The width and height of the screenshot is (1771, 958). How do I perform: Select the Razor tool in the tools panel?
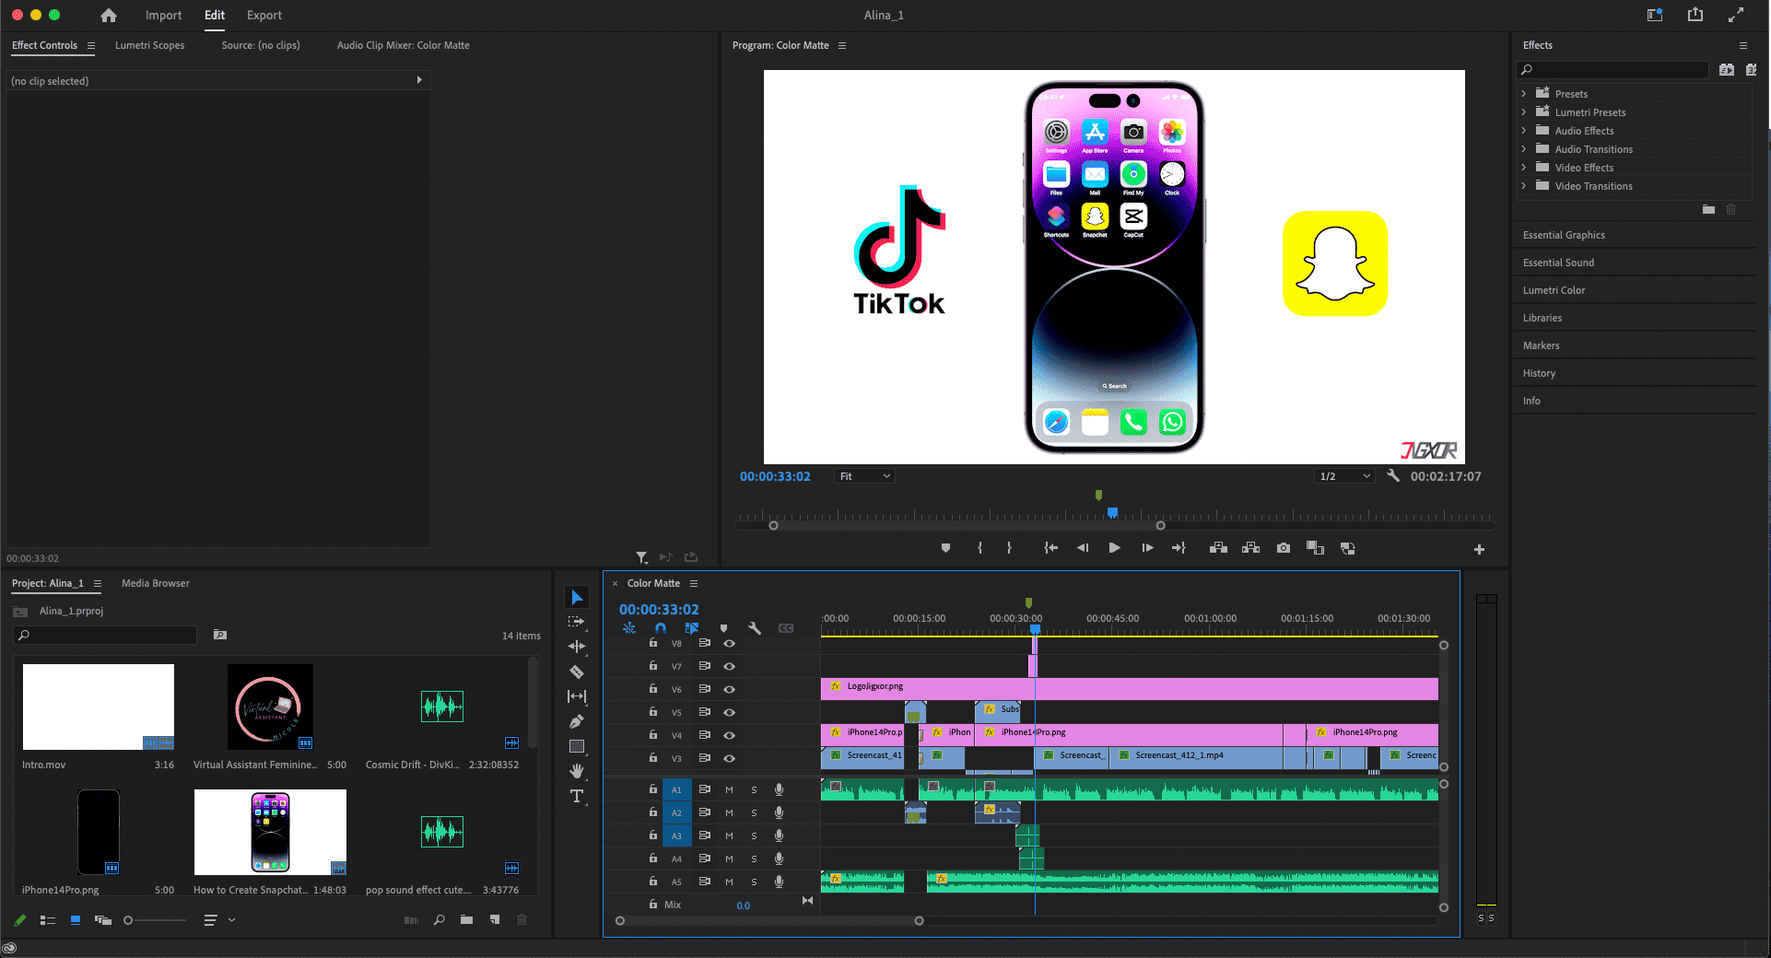[x=577, y=672]
